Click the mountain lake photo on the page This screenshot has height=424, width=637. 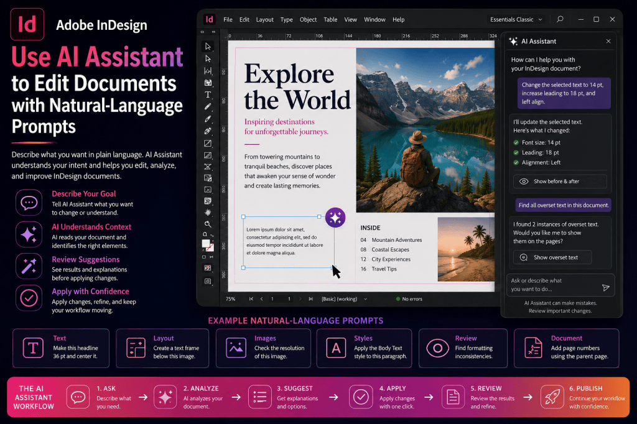click(x=425, y=130)
